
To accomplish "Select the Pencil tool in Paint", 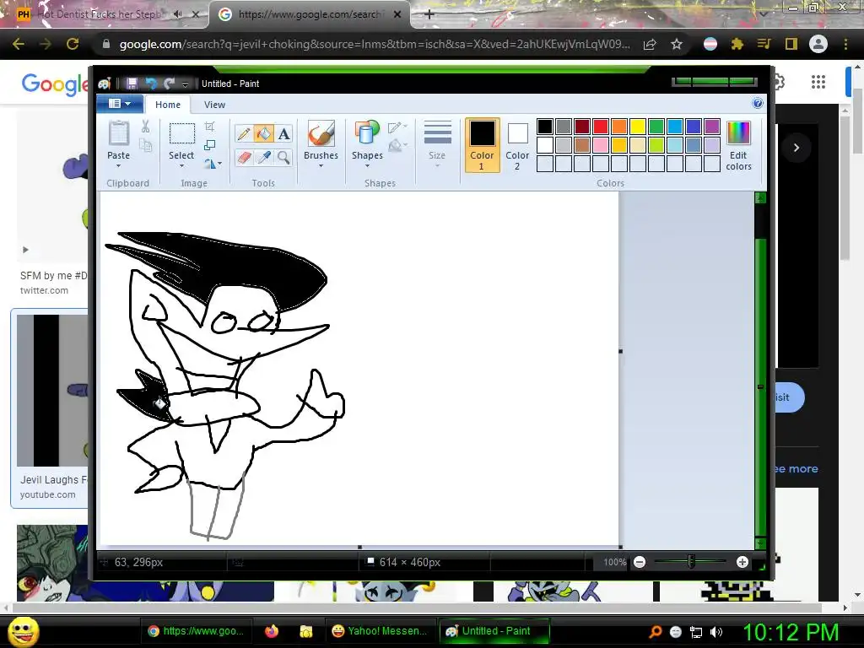I will tap(244, 133).
